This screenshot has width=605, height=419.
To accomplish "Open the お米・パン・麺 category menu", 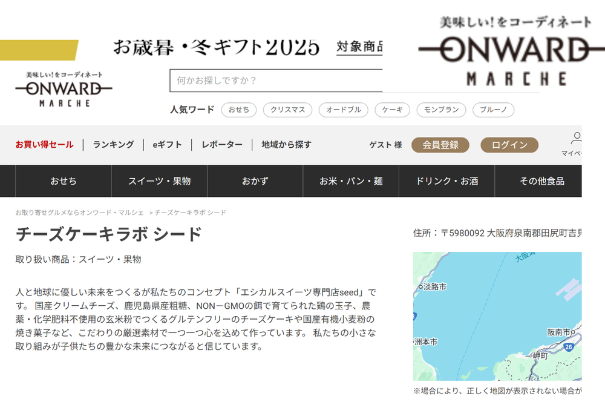I will [351, 181].
